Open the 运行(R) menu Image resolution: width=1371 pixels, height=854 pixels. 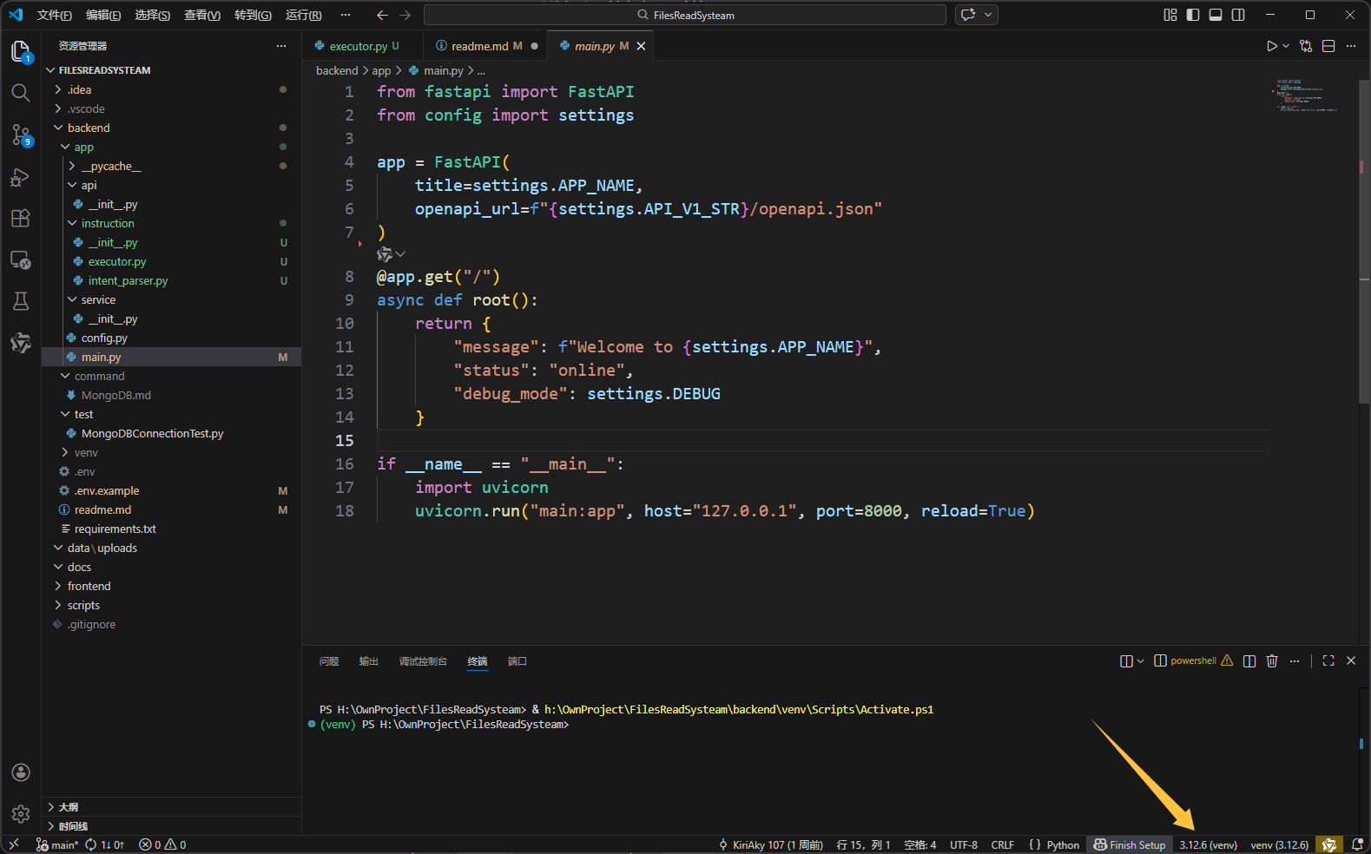coord(303,15)
